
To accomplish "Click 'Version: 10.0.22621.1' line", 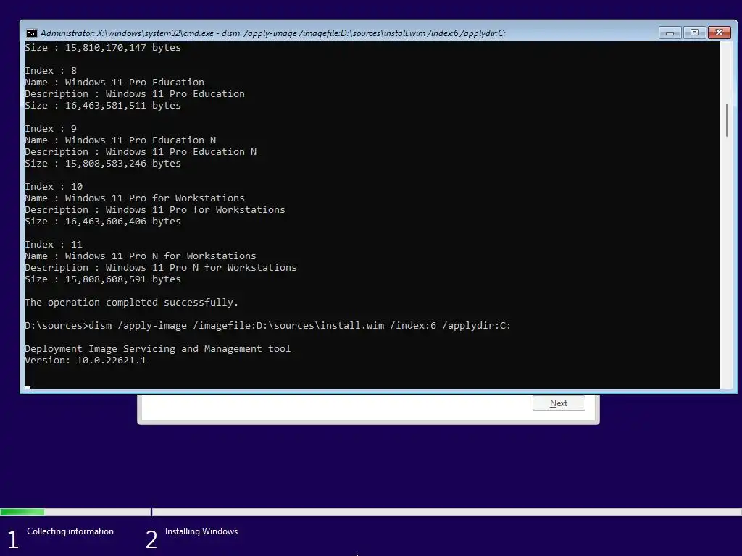I will pyautogui.click(x=86, y=361).
